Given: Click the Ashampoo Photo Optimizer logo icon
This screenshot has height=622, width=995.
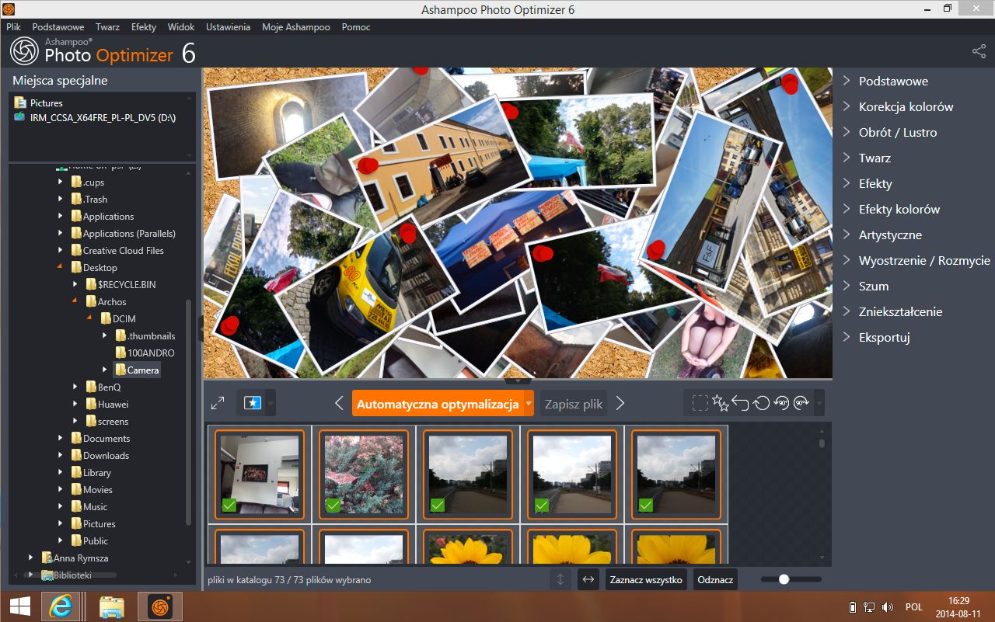Looking at the screenshot, I should point(25,52).
